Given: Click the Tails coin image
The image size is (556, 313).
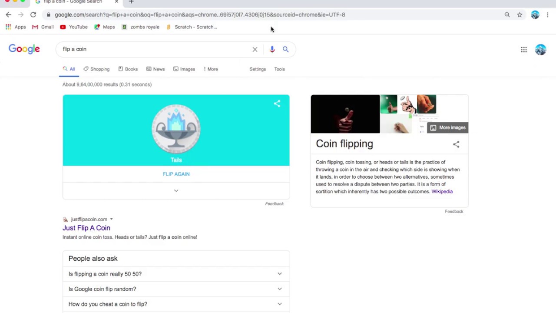Looking at the screenshot, I should tap(176, 129).
